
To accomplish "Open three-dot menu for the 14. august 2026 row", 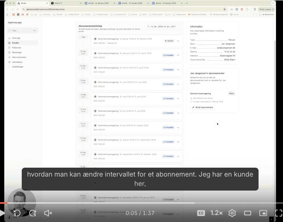I will [x=178, y=142].
